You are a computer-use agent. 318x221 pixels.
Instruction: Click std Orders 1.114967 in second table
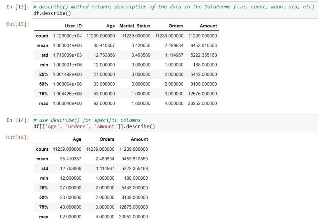(105, 169)
